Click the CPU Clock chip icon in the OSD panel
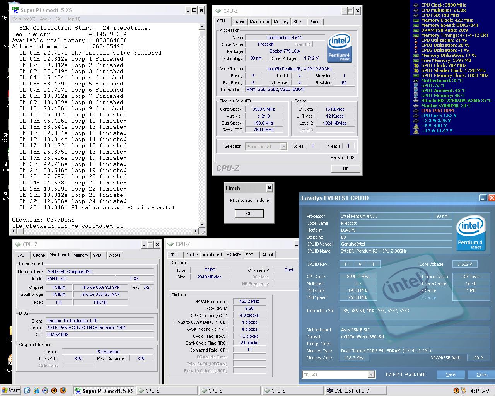The image size is (495, 396). tap(416, 5)
